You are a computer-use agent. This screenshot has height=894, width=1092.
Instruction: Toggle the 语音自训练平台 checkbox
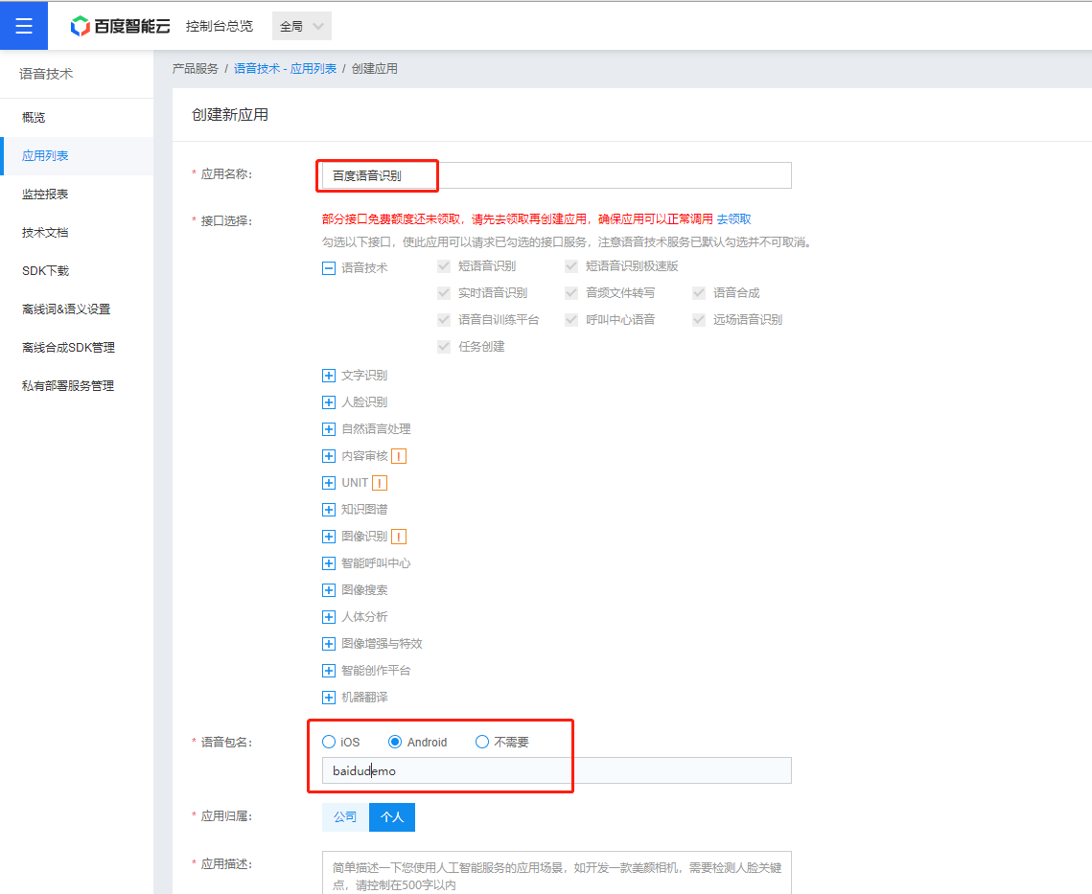click(x=444, y=320)
